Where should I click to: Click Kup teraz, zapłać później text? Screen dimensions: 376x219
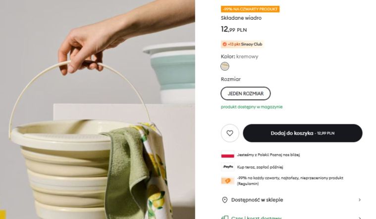(x=260, y=167)
